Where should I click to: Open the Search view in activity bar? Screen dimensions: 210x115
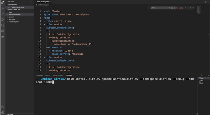pos(3,8)
